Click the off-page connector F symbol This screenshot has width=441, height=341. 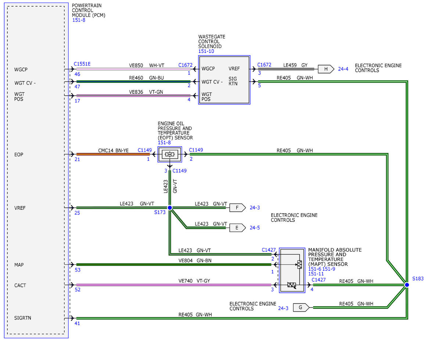(237, 208)
